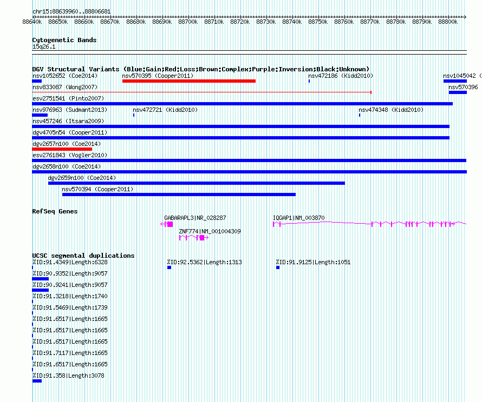Image resolution: width=482 pixels, height=402 pixels.
Task: Select the red loss bar of dgv2657n100
Action: [x=62, y=149]
